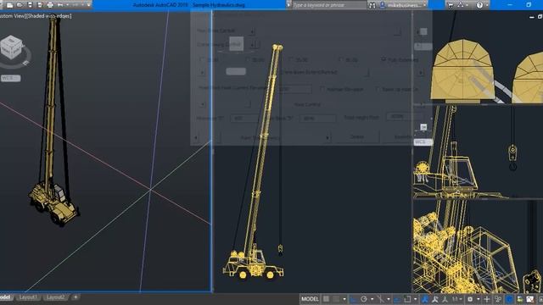Toggle ortho mode in status bar
The image size is (543, 305).
(354, 299)
